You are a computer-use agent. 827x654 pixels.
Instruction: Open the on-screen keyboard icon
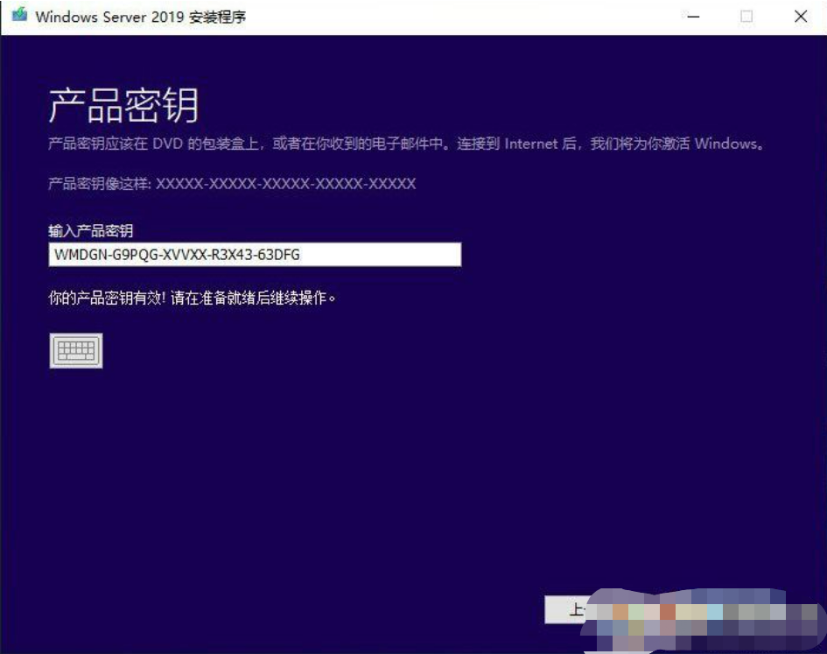point(76,350)
